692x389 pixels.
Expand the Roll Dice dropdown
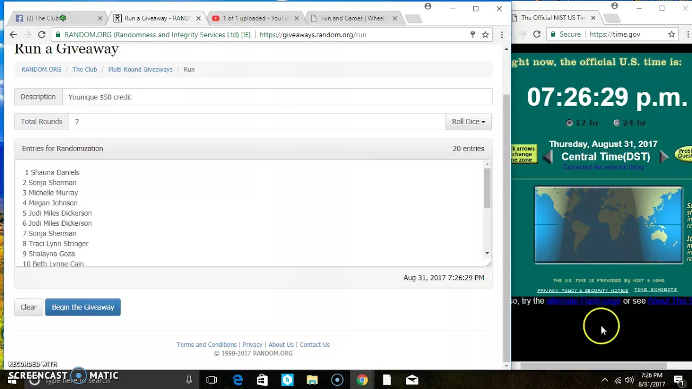click(x=469, y=122)
